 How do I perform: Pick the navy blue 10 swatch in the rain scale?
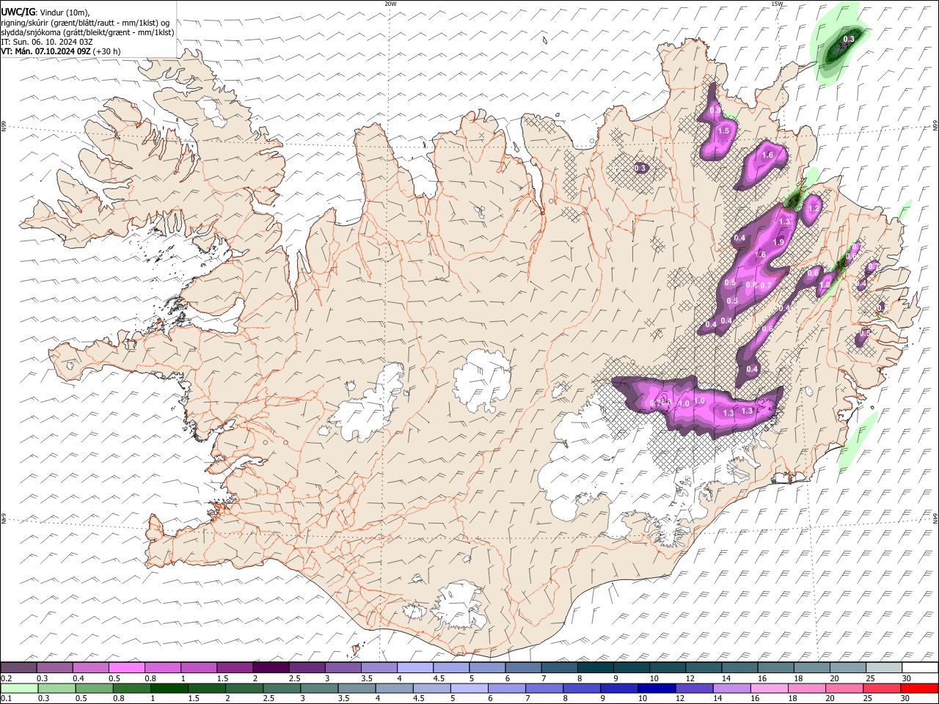(x=656, y=688)
